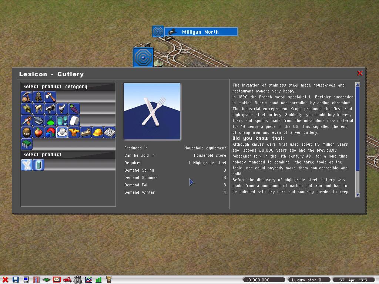Open the red truck vehicles icon
This screenshot has width=379, height=284.
click(x=67, y=280)
